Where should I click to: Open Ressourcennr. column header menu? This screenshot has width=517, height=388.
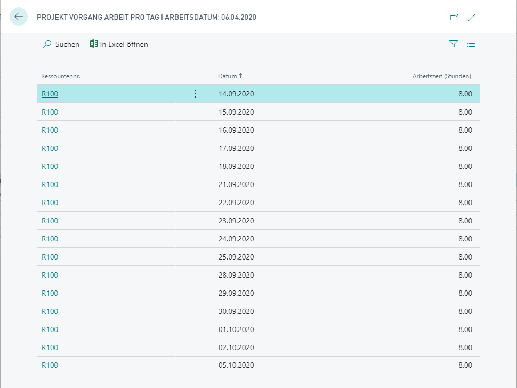click(61, 76)
